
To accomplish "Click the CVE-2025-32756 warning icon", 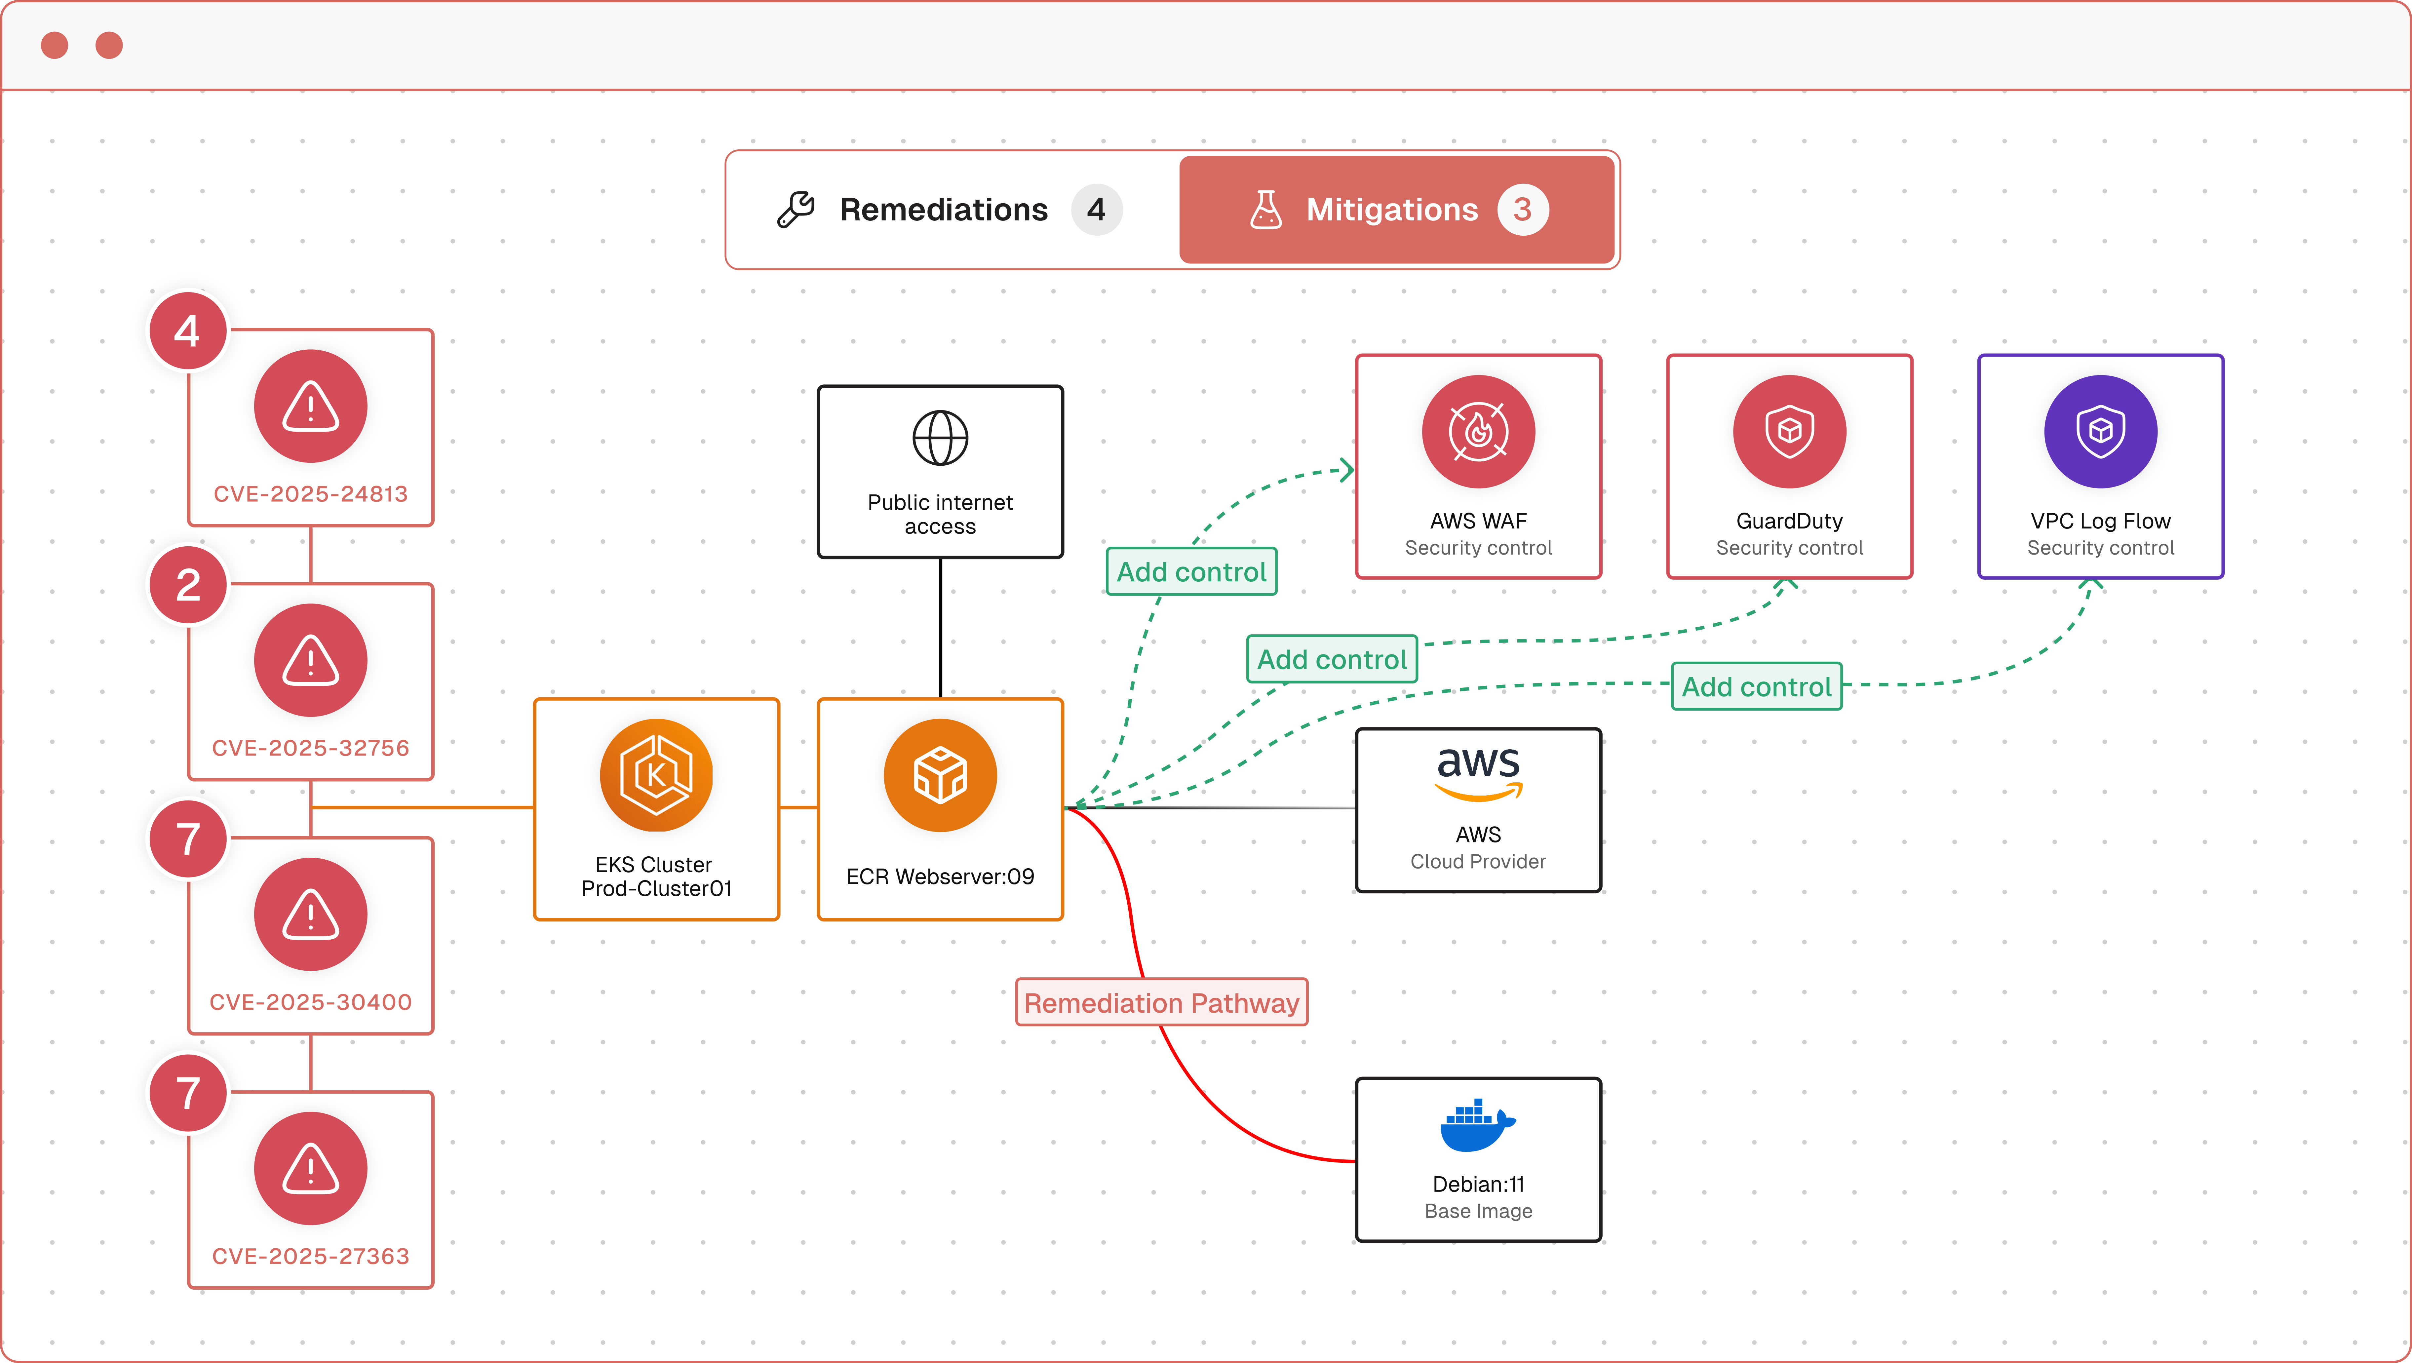I will pos(311,660).
